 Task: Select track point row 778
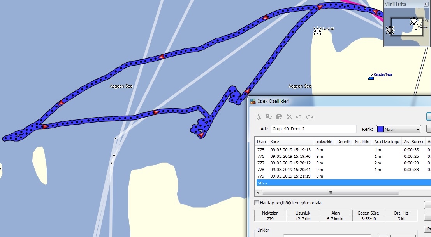(x=343, y=170)
